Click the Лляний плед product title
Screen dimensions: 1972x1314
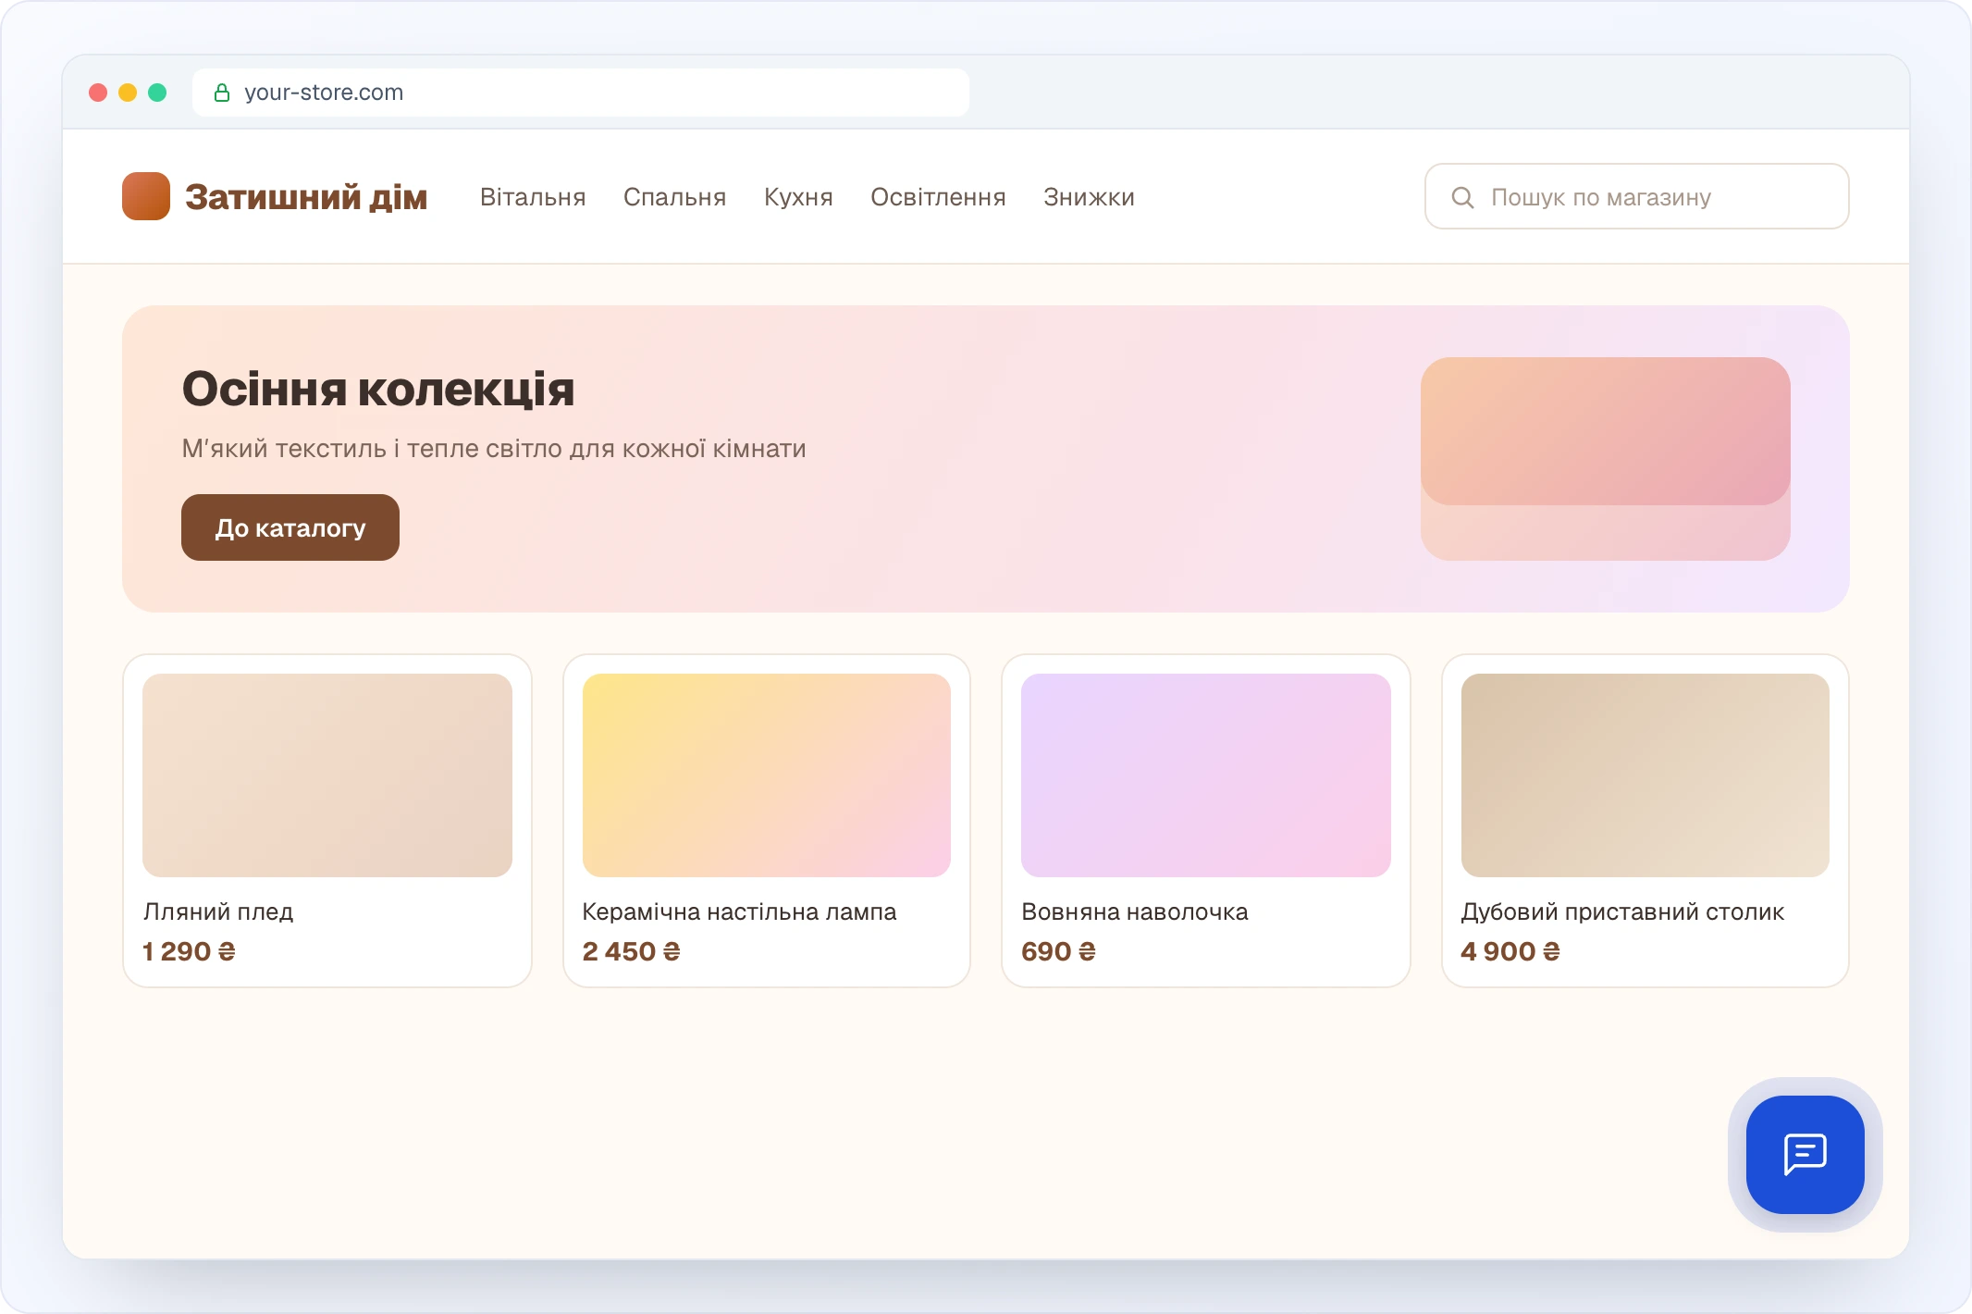click(x=218, y=911)
